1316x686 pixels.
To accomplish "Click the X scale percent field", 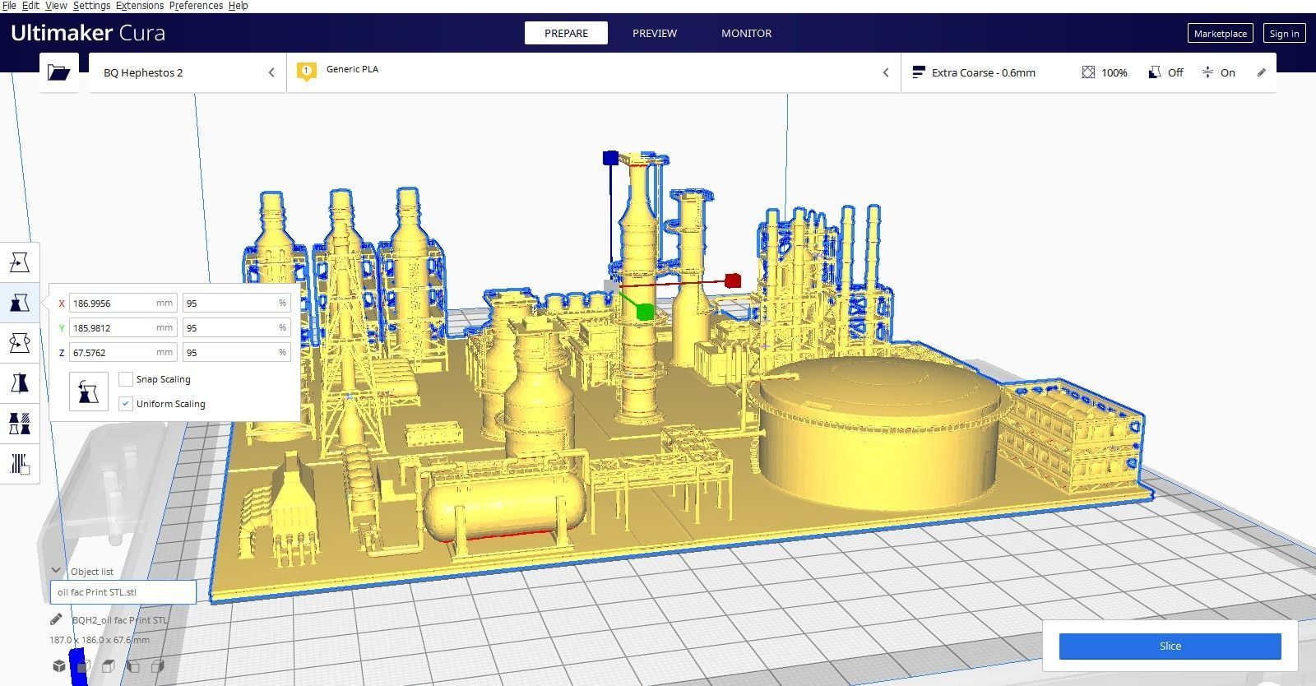I will tap(236, 304).
